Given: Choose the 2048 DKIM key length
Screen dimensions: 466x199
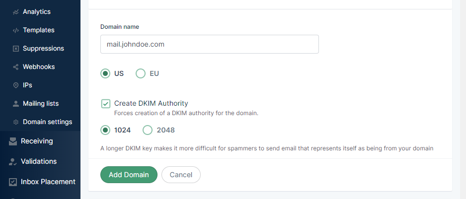Looking at the screenshot, I should [148, 131].
